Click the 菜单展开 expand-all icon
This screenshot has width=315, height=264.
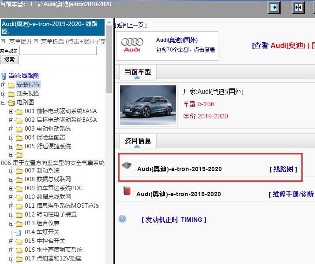(x=3, y=41)
